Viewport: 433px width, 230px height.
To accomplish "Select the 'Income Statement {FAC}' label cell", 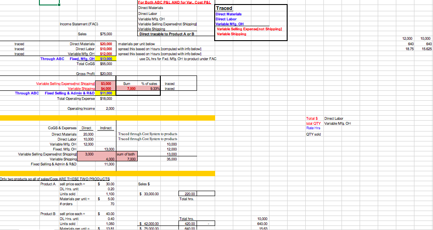I will [80, 24].
